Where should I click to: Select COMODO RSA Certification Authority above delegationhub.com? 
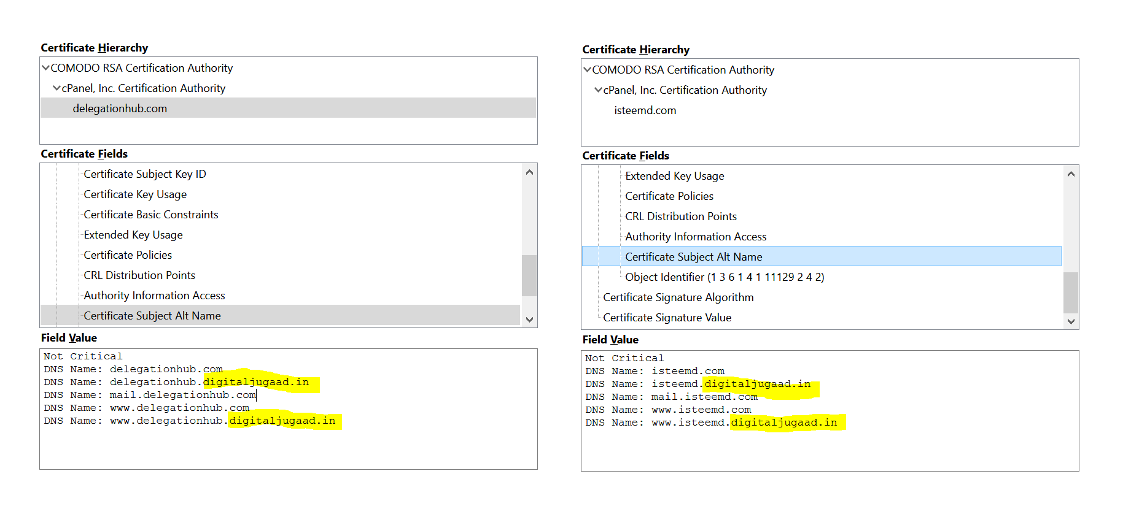tap(142, 68)
